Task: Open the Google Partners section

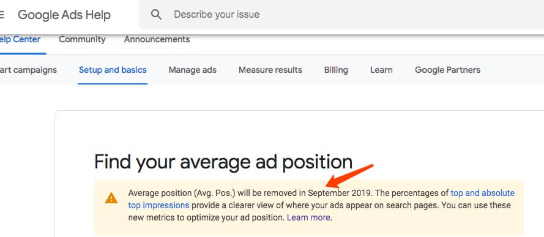Action: click(447, 70)
